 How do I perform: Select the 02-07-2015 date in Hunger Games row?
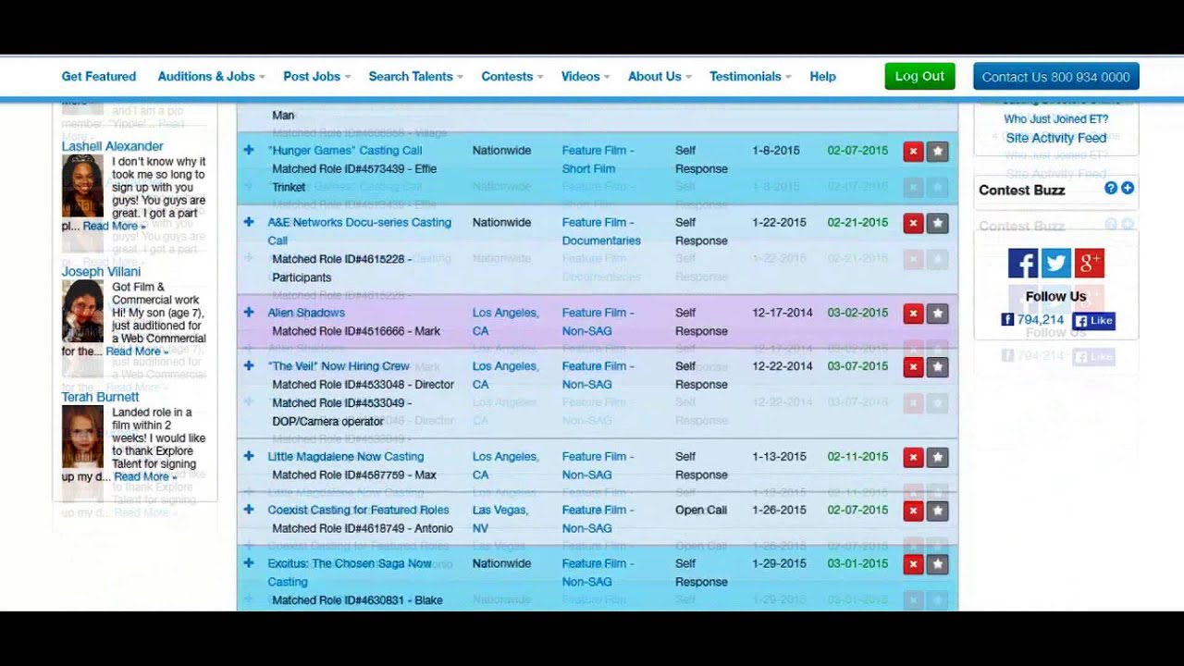[x=857, y=150]
